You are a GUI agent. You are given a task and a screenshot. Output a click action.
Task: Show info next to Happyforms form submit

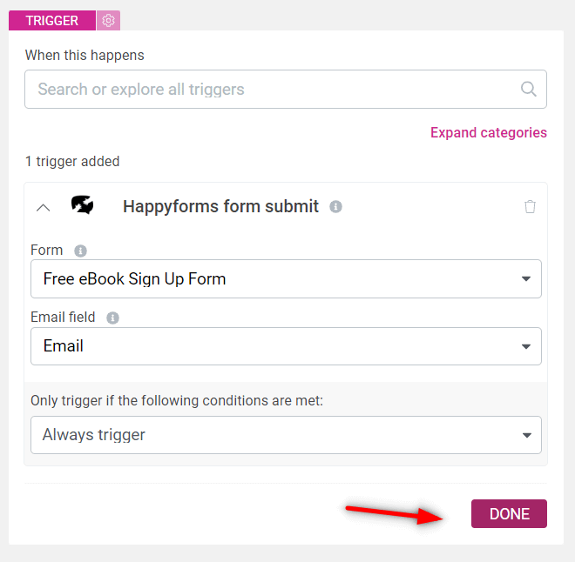335,207
